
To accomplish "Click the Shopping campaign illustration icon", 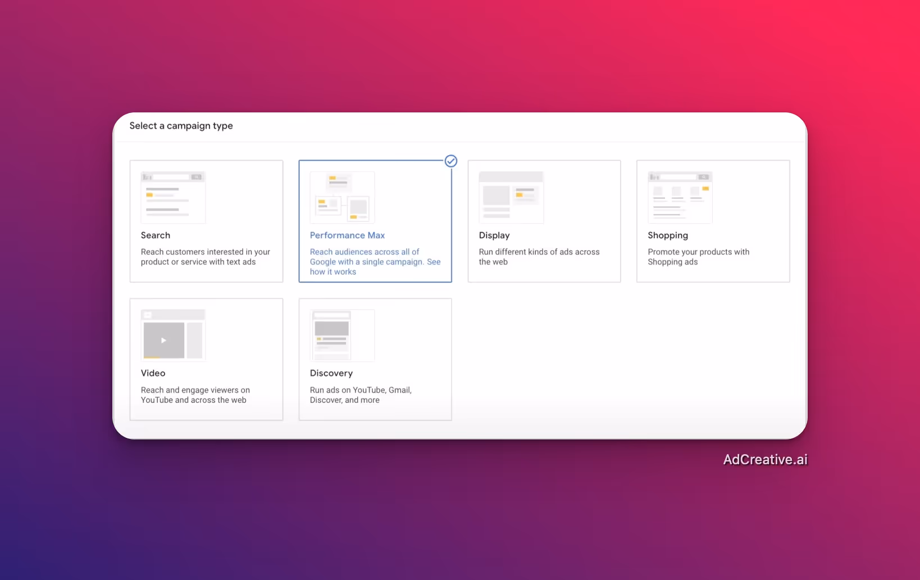I will pos(680,197).
